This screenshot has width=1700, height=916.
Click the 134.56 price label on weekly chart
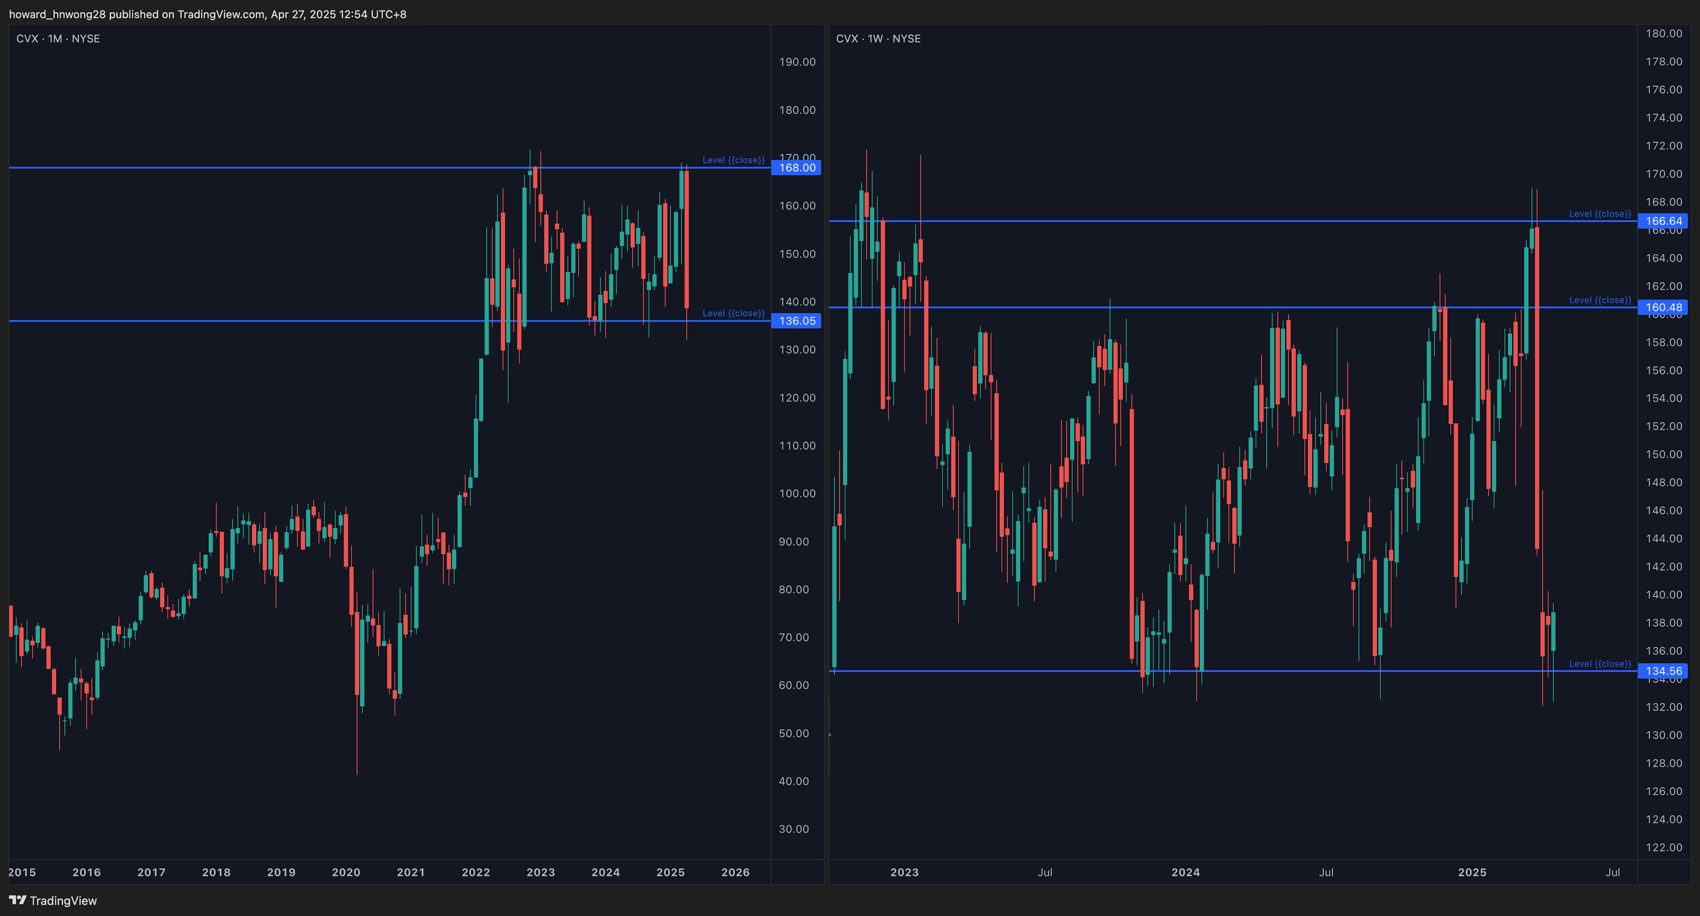(1663, 671)
